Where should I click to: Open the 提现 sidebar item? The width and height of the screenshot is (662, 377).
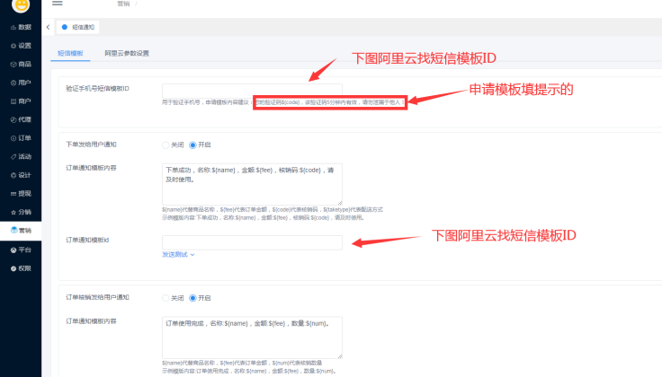point(21,194)
